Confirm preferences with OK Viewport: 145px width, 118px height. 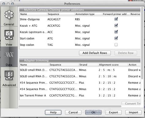click(x=93, y=112)
